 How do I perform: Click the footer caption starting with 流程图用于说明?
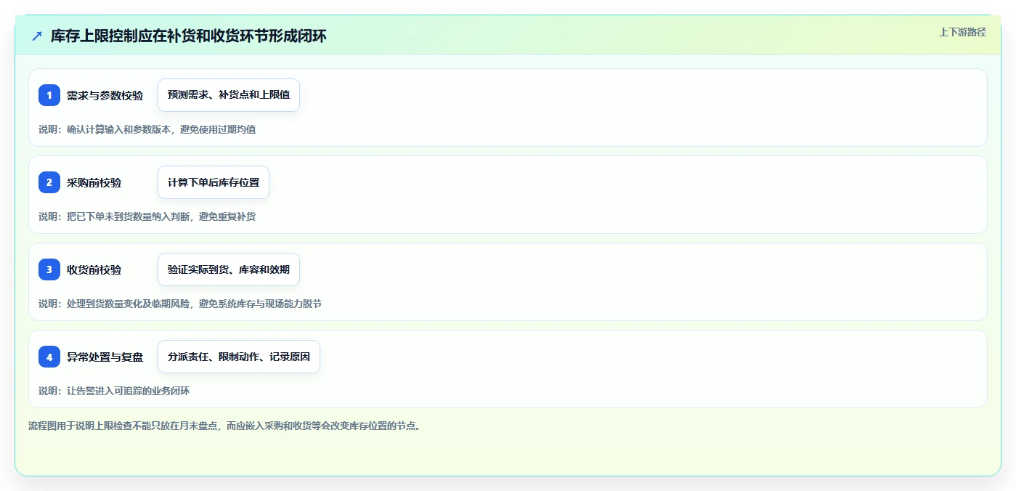[224, 426]
